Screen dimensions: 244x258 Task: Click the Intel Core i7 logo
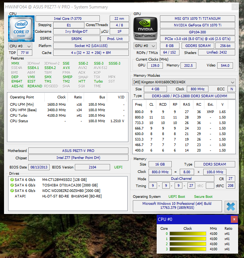point(21,29)
